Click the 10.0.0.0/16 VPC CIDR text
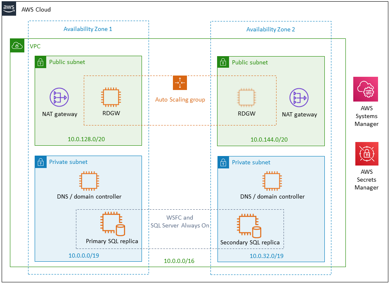 coord(179,261)
